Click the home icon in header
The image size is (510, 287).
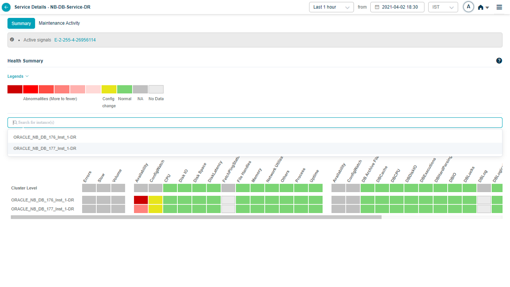click(481, 7)
